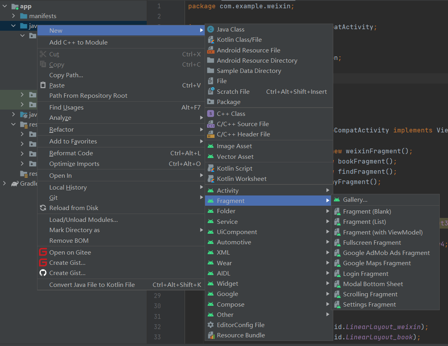
Task: Open the Local History submenu arrow
Action: coord(202,187)
